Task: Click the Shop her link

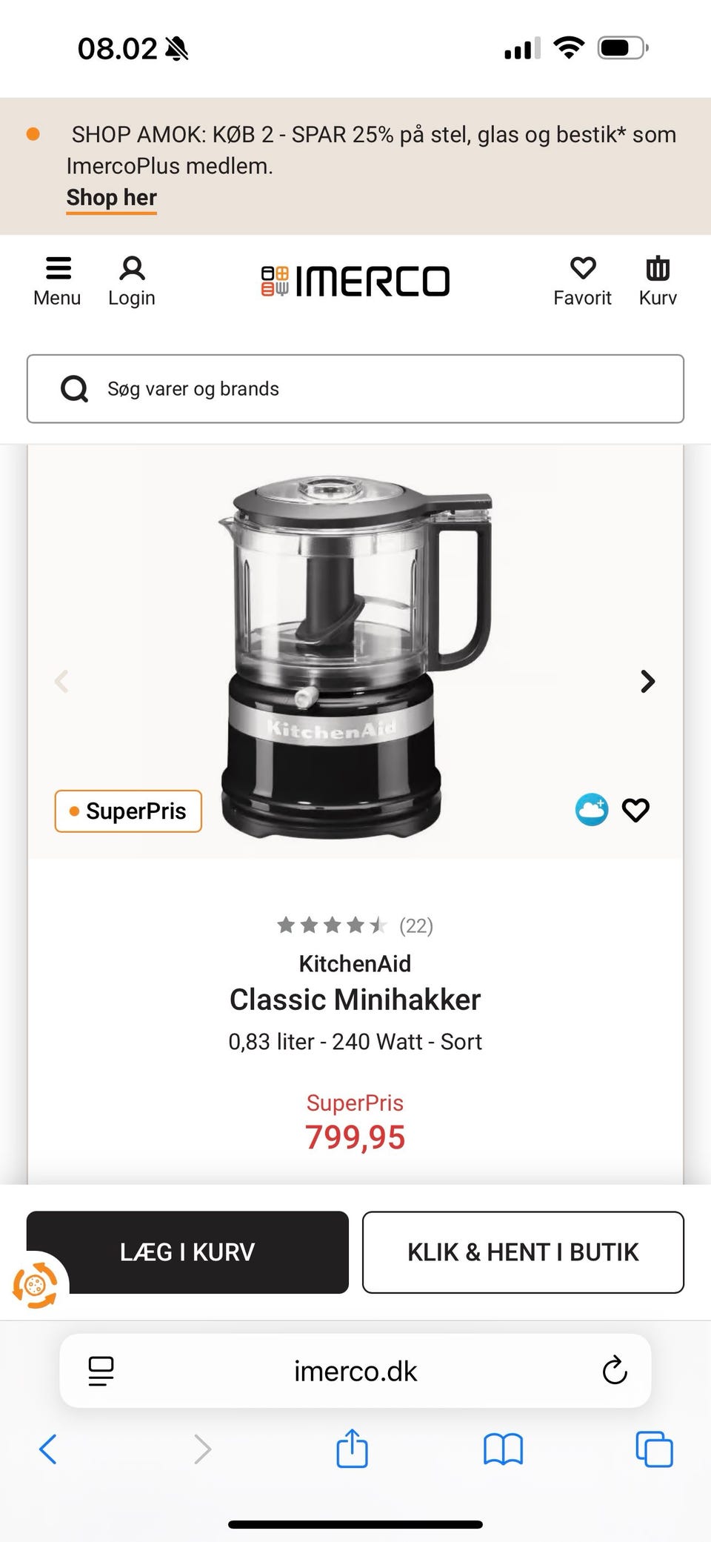Action: click(x=111, y=198)
